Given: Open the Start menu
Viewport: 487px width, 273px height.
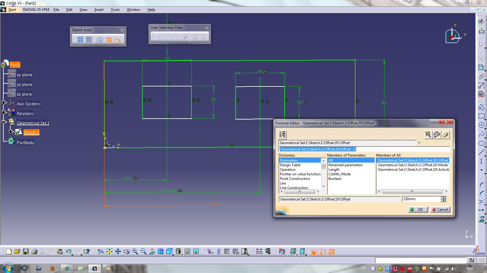Looking at the screenshot, I should (12, 10).
